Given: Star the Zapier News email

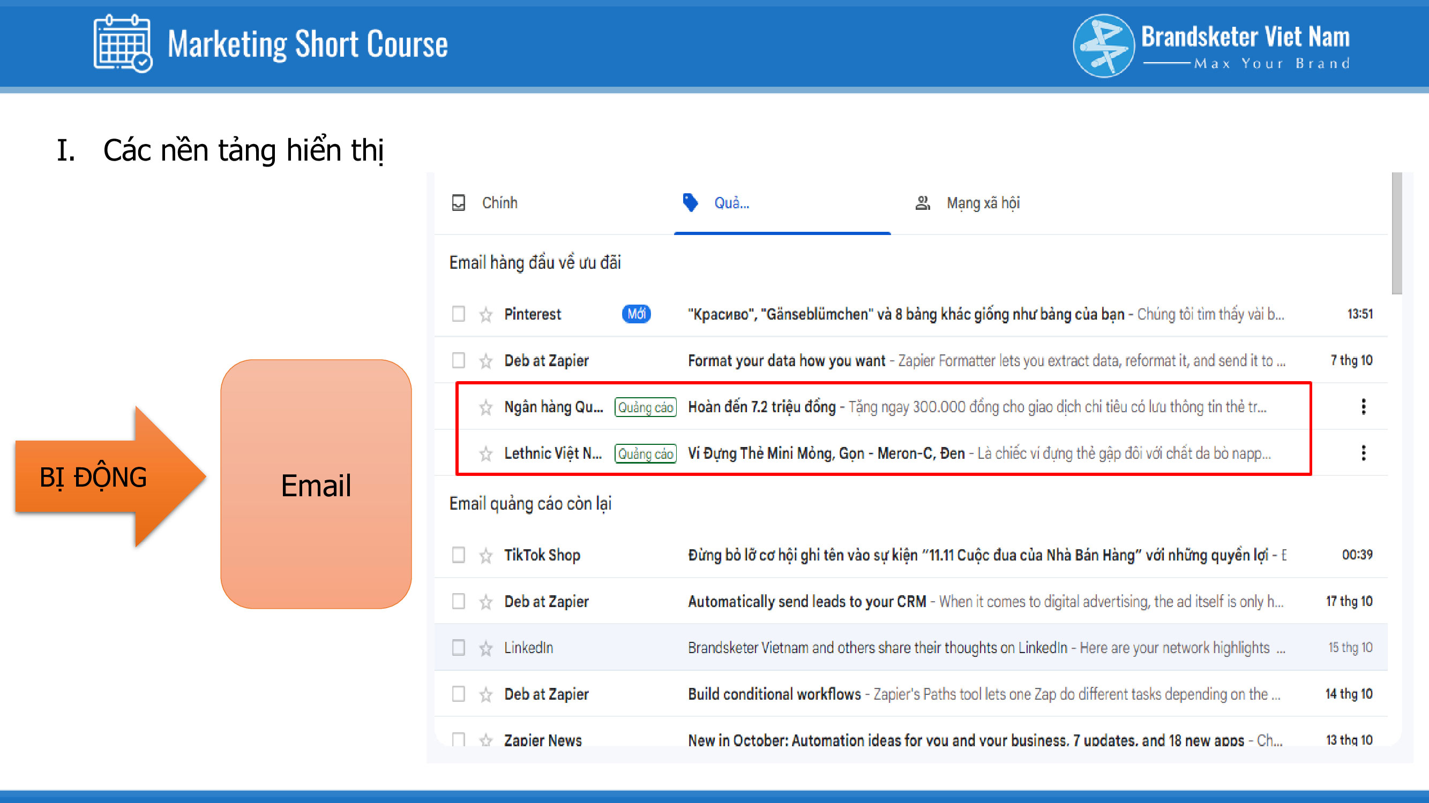Looking at the screenshot, I should 486,740.
